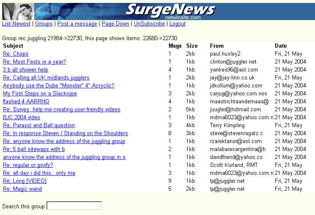Click the Logout link
This screenshot has height=215, width=315.
(x=177, y=24)
